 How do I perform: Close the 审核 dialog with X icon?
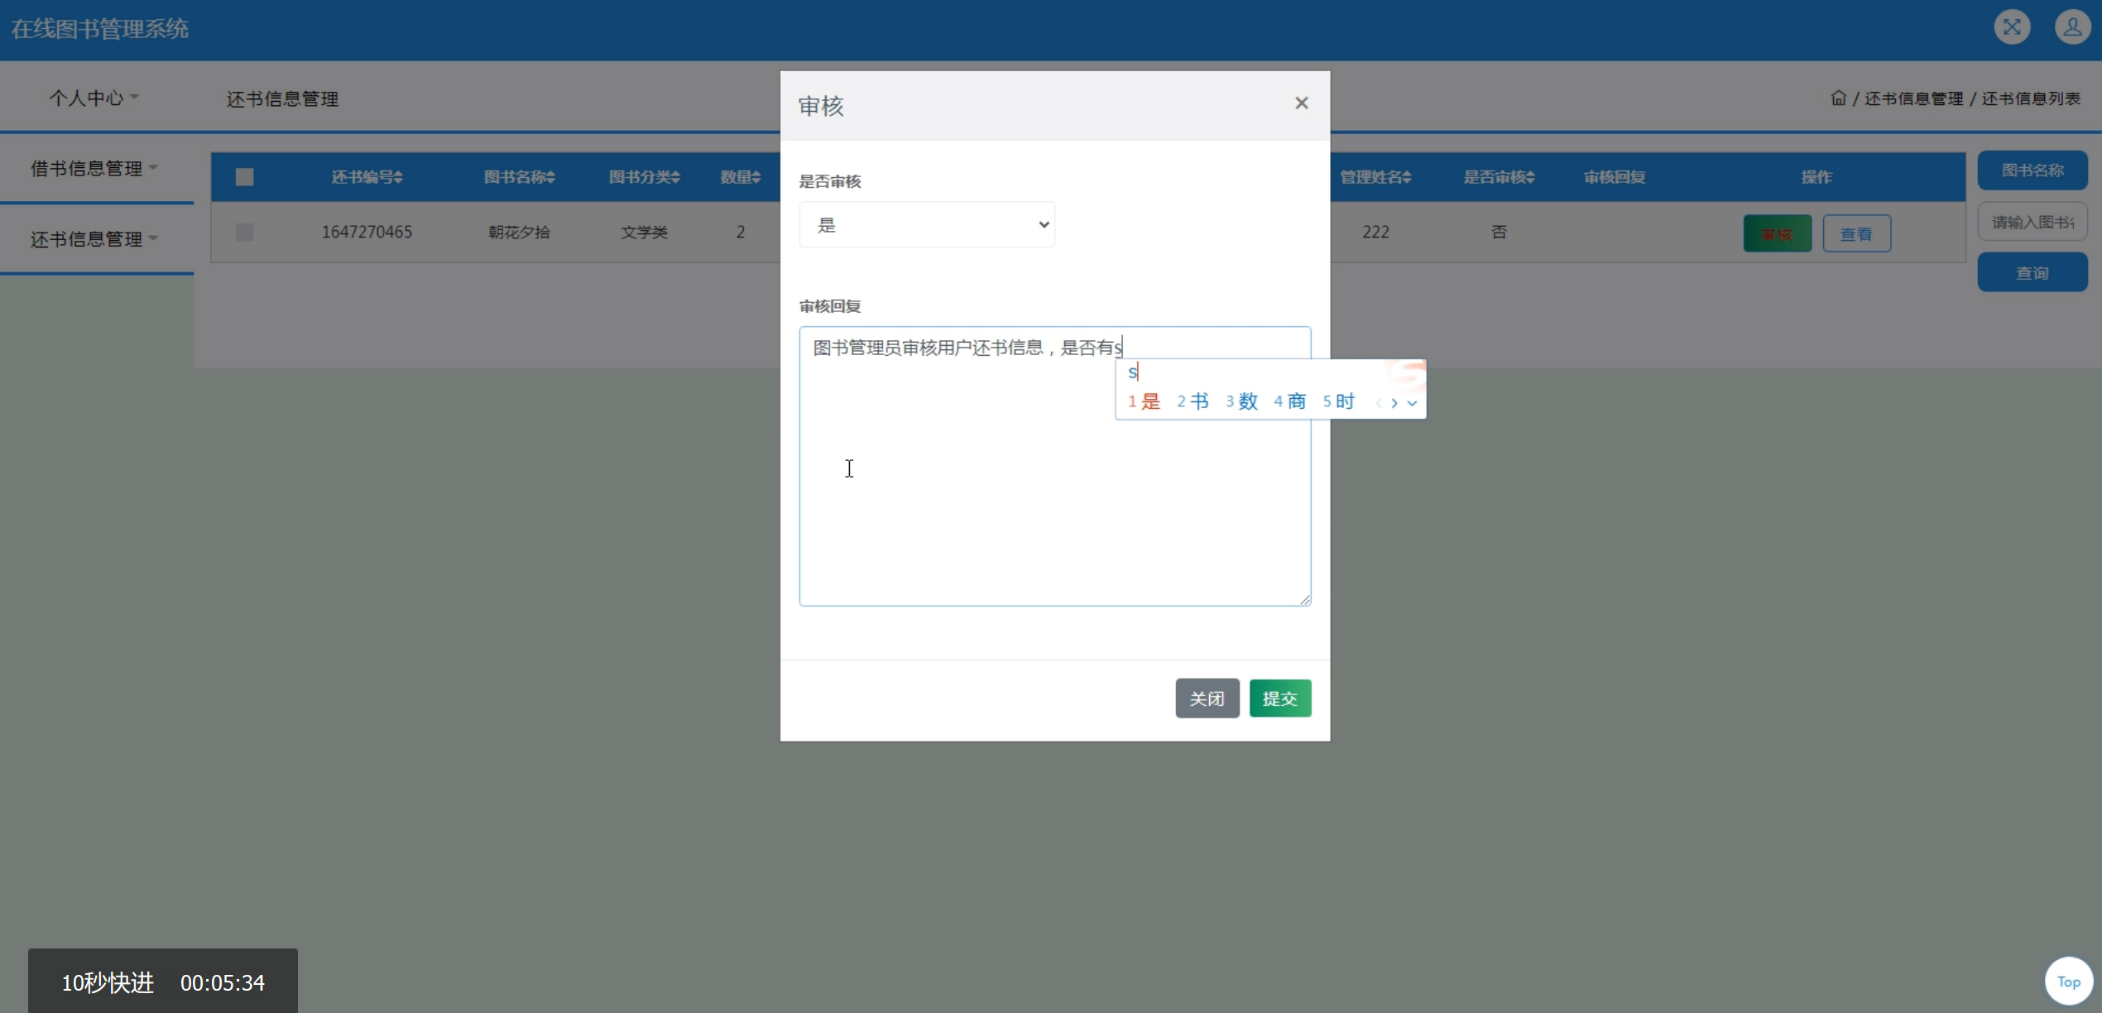coord(1301,103)
